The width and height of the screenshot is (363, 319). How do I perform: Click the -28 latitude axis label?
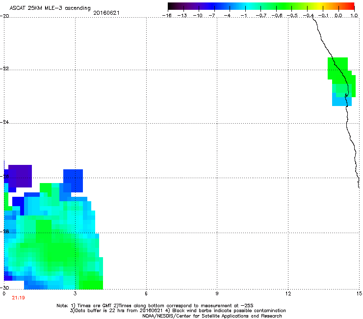click(4, 232)
